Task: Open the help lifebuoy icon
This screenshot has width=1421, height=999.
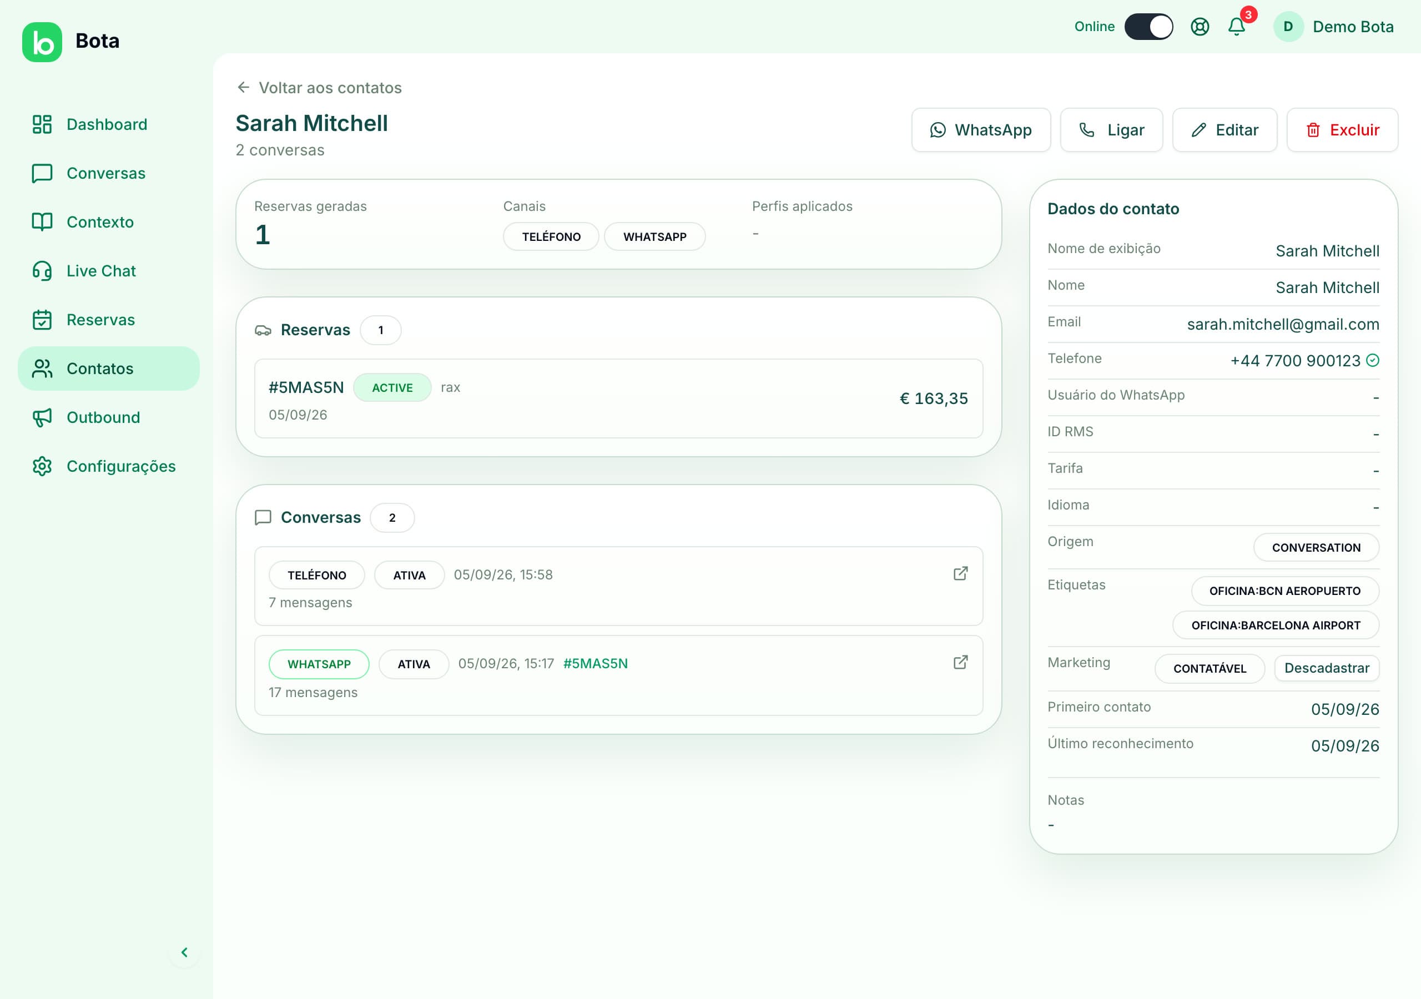Action: point(1200,27)
